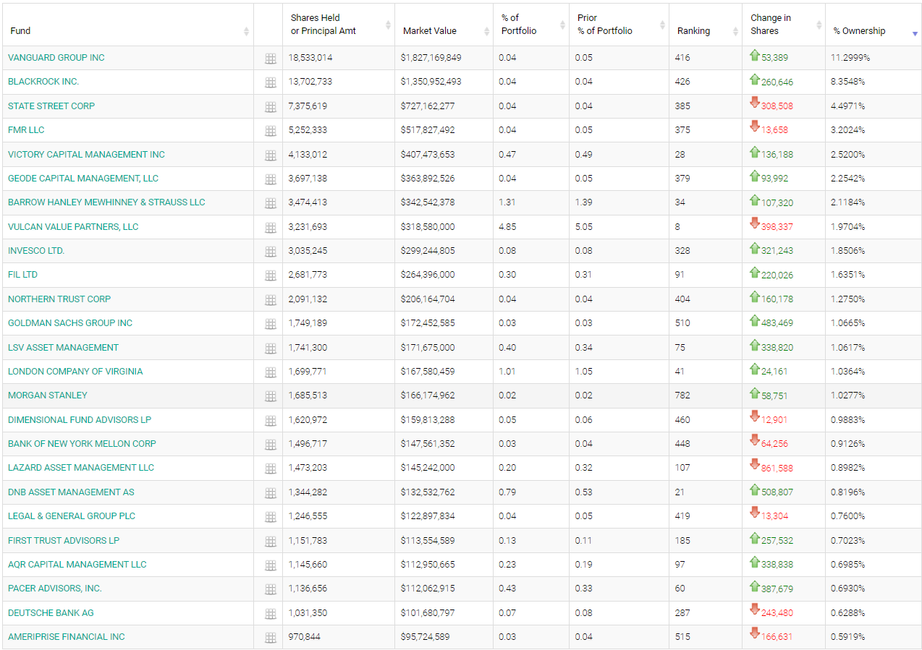This screenshot has width=922, height=650.
Task: Open FIL Ltd fund link
Action: 22,275
